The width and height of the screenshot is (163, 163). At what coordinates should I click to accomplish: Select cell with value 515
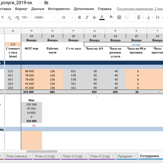pyautogui.click(x=13, y=71)
